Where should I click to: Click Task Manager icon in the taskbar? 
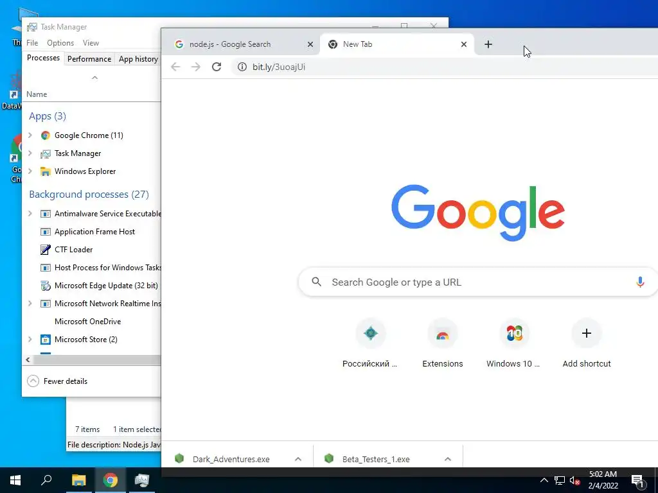point(142,480)
